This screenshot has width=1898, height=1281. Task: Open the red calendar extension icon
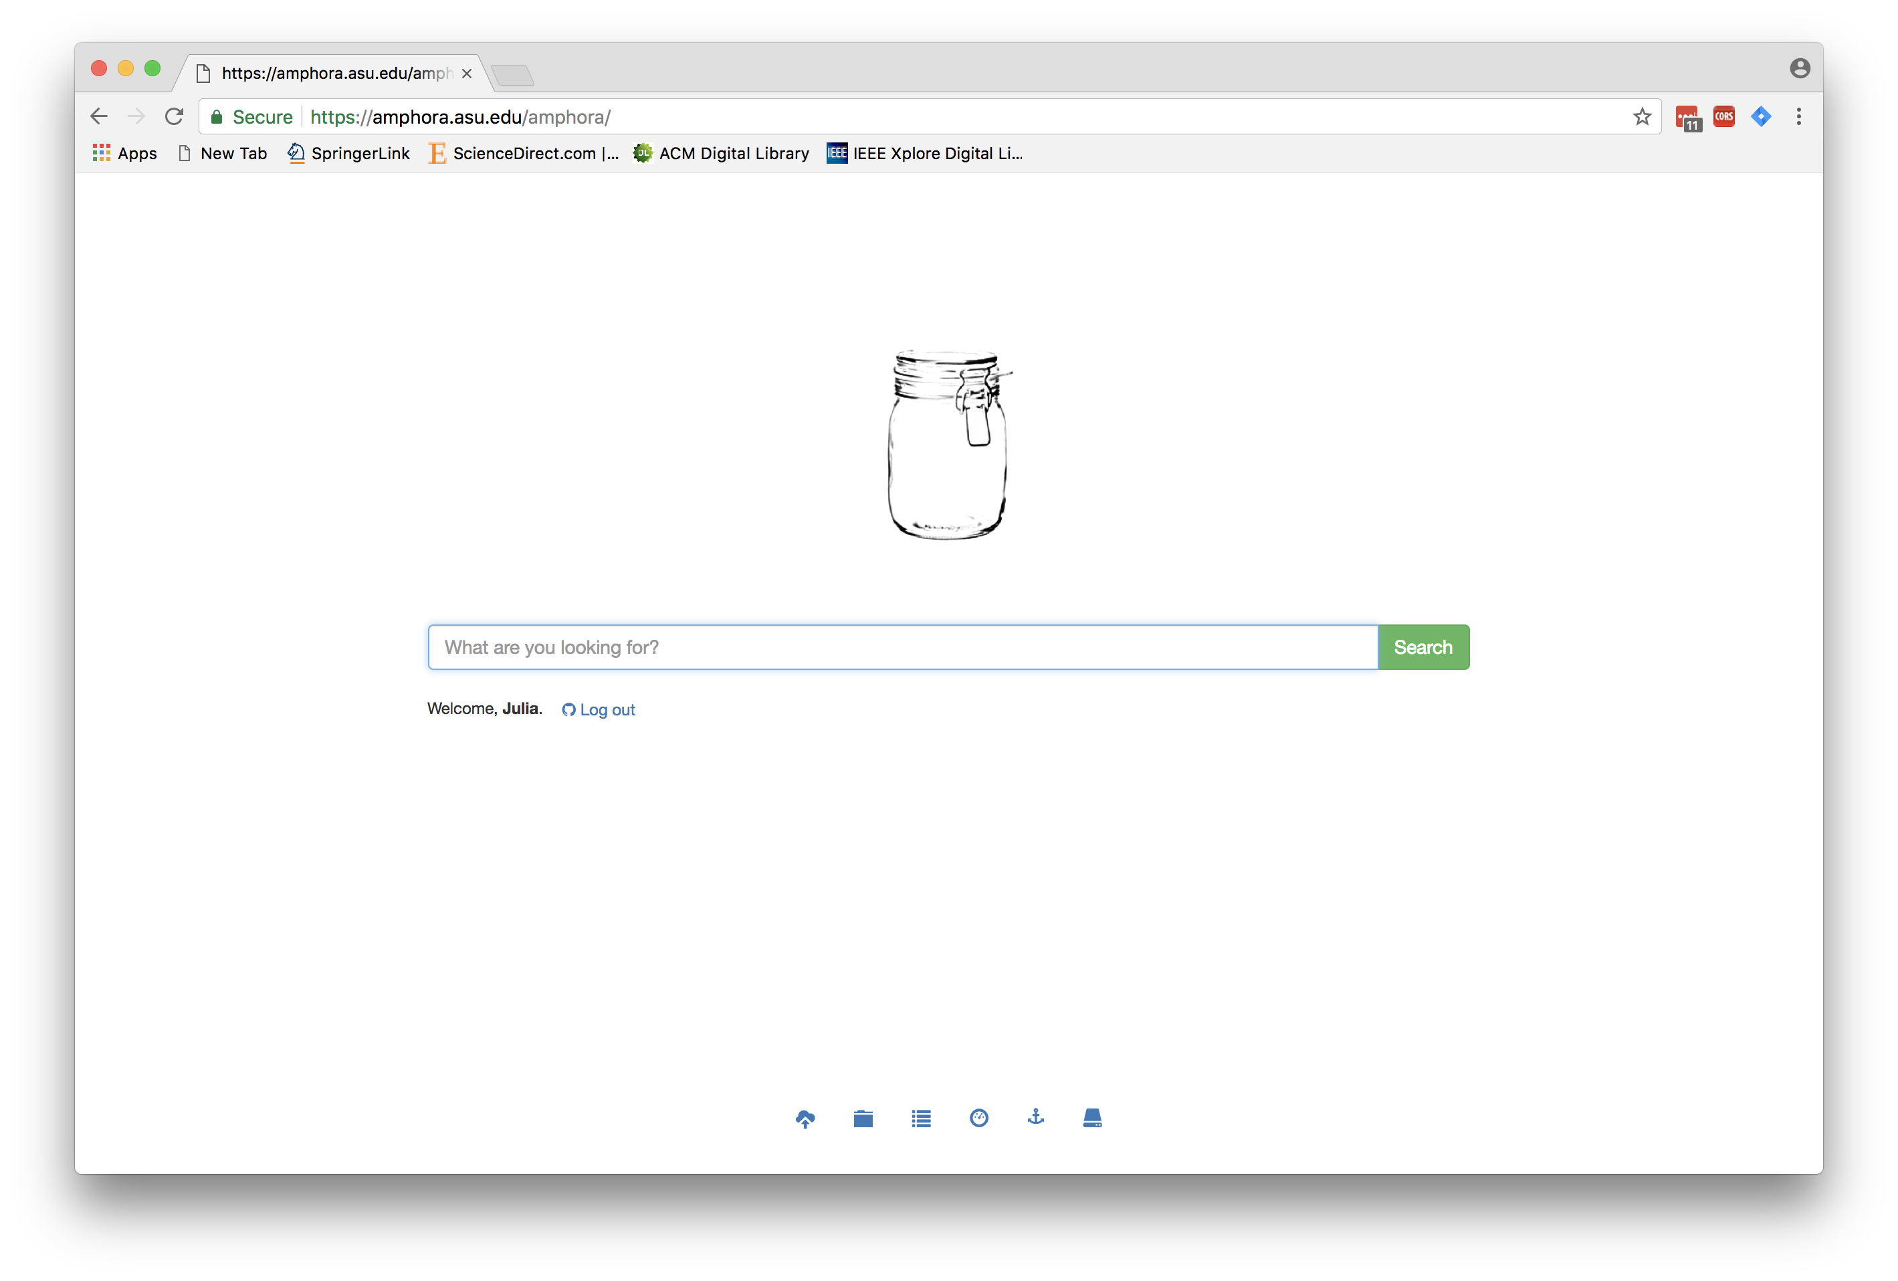[1687, 118]
